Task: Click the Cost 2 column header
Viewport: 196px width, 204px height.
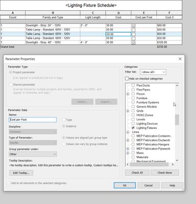Action: (x=169, y=17)
